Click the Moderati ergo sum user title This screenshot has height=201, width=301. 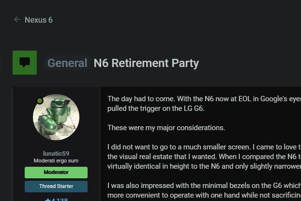click(56, 161)
